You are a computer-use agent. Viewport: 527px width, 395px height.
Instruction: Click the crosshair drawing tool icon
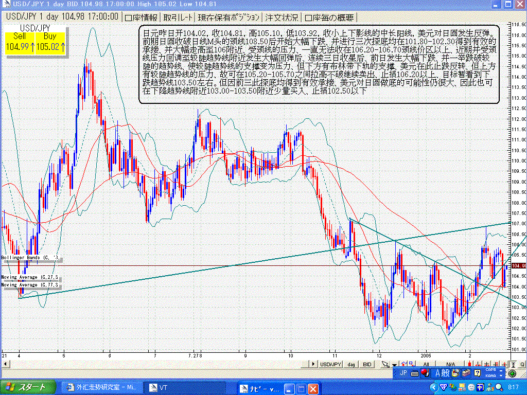[487, 364]
